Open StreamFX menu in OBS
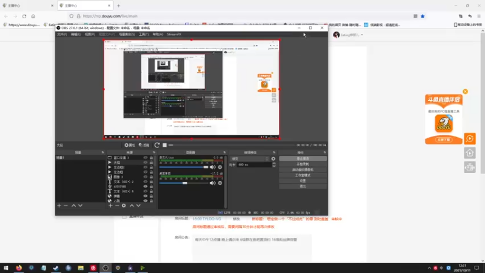The image size is (485, 273). click(174, 35)
